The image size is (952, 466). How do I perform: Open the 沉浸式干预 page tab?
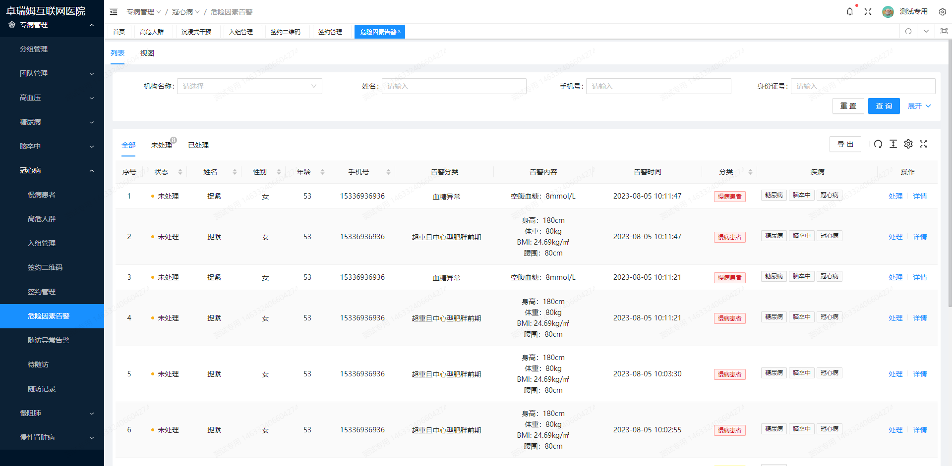click(x=196, y=32)
